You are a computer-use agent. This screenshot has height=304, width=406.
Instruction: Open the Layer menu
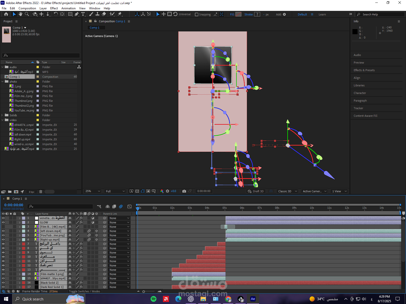43,8
